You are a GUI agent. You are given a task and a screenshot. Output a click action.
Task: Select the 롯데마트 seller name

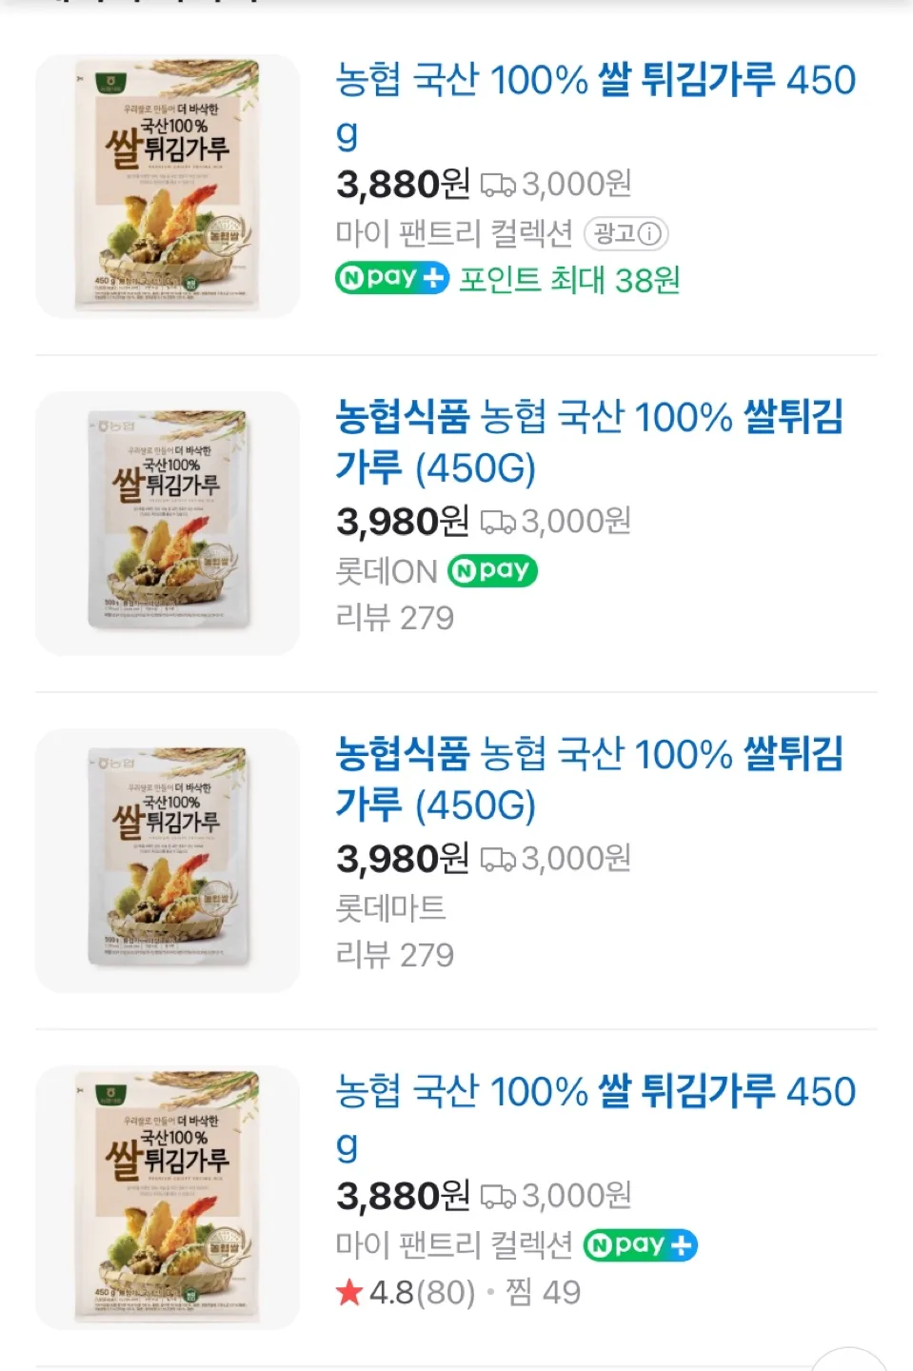(390, 907)
